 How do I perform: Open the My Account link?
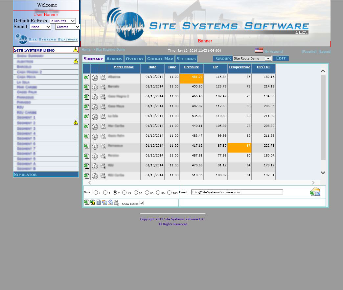pyautogui.click(x=273, y=51)
